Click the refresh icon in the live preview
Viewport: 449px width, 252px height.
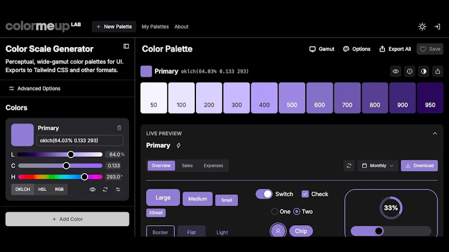[x=349, y=166]
